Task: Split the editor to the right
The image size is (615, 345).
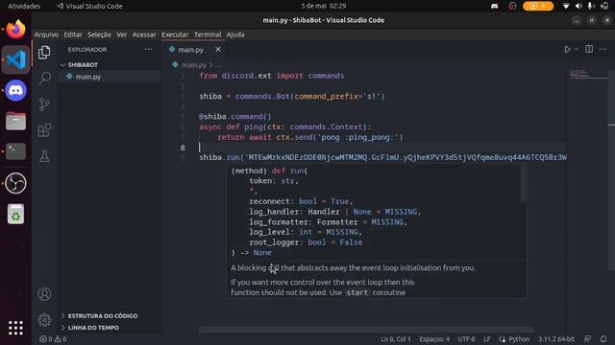Action: [x=589, y=49]
